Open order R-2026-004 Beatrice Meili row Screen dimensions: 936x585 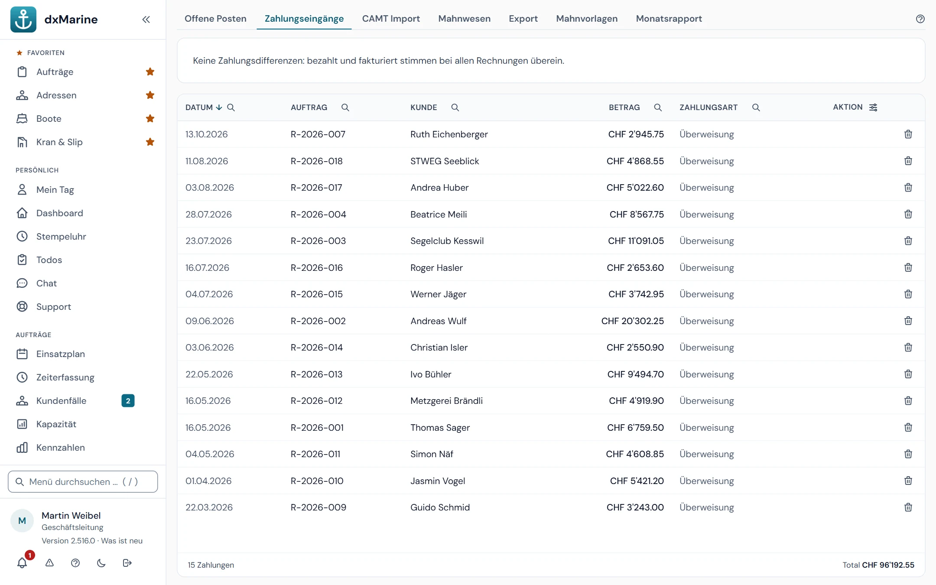[x=551, y=214]
